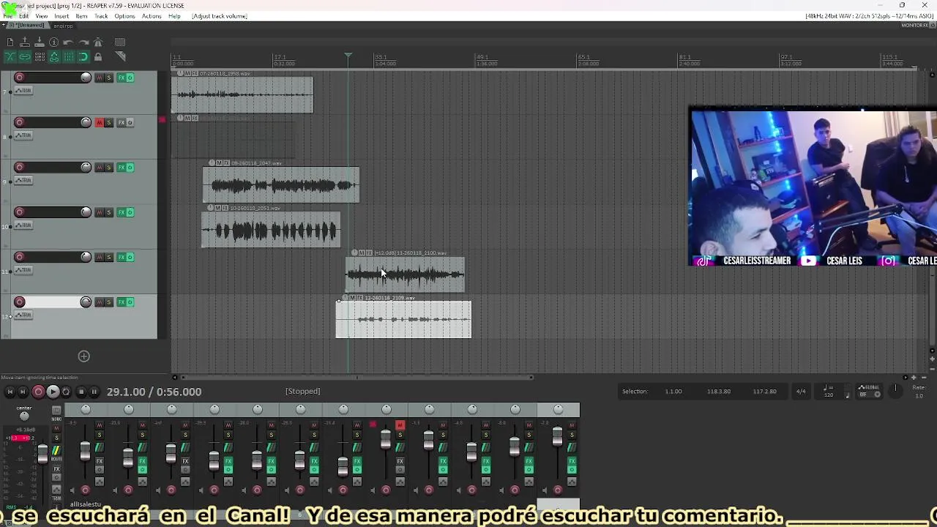Arm track 12 record button
The image size is (937, 527).
click(x=20, y=302)
